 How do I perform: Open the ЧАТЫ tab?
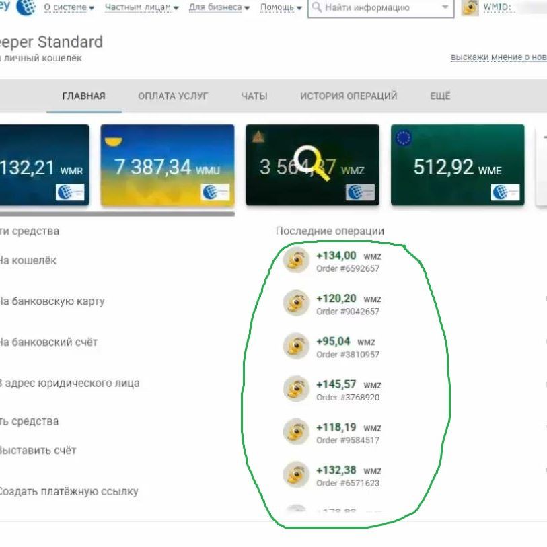click(x=254, y=96)
